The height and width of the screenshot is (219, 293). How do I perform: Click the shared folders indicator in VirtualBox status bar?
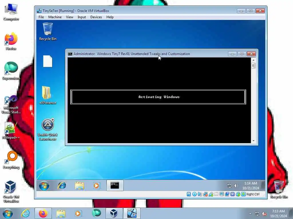click(216, 194)
